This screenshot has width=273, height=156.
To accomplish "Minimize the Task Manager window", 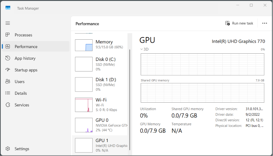I will pos(237,5).
